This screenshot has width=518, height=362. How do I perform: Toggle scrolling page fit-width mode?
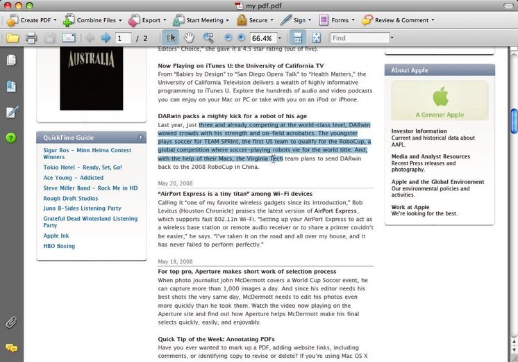click(x=298, y=38)
